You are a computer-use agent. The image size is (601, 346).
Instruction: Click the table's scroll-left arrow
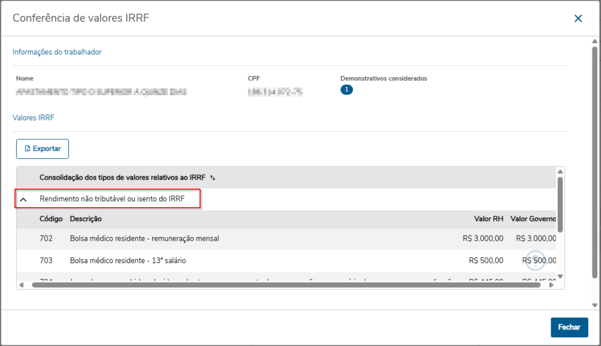tap(21, 285)
